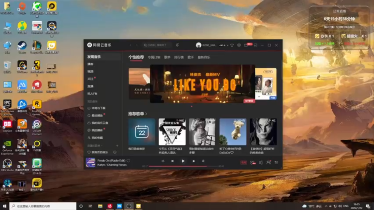Open 发现音乐 in the sidebar
This screenshot has height=210, width=374.
pos(103,56)
